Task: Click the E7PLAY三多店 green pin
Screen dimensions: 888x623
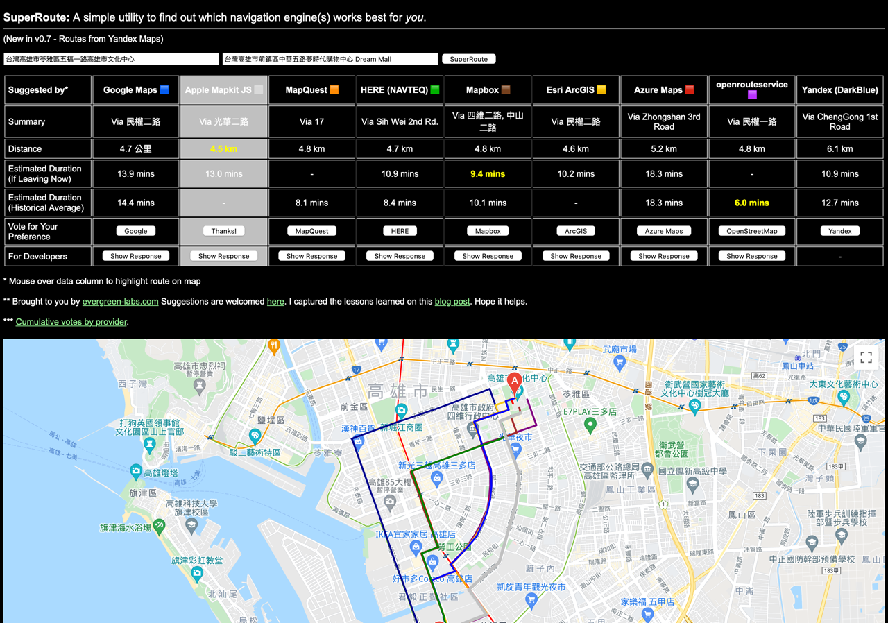Action: click(590, 425)
